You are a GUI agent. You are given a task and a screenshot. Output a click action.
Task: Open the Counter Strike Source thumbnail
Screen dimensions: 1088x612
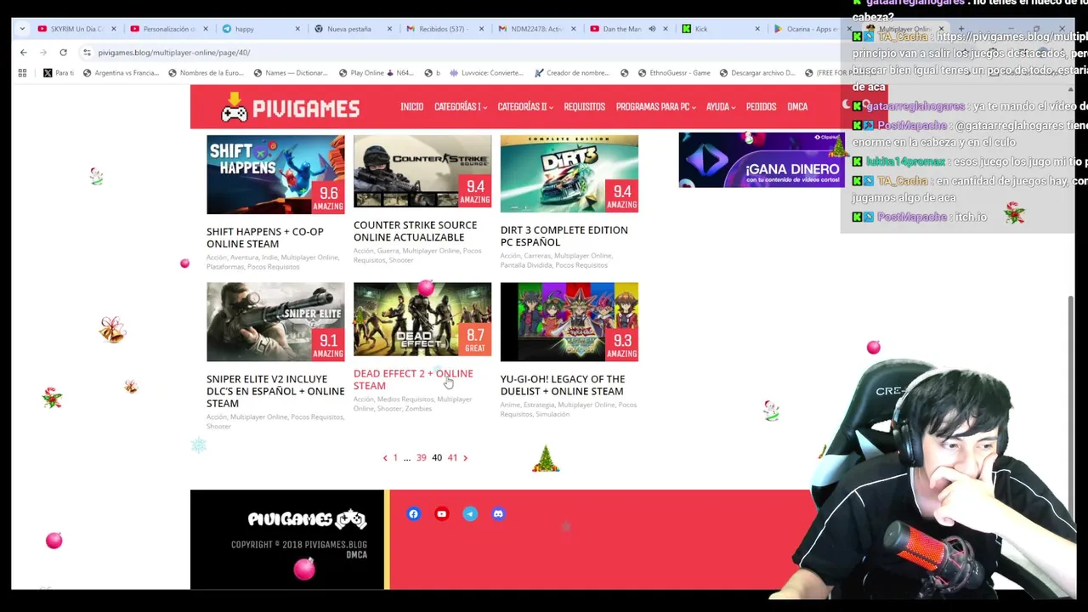[422, 171]
